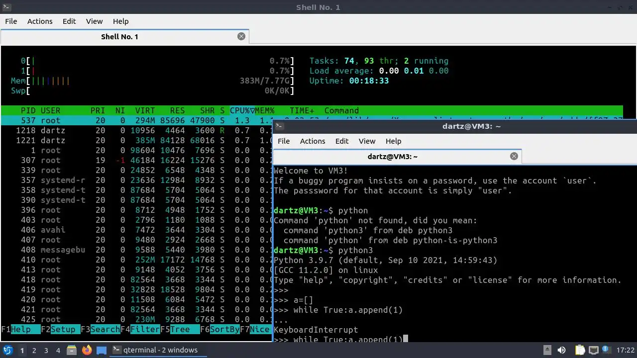Screen dimensions: 637x358
Task: Click the clock showing 17:22
Action: 626,350
